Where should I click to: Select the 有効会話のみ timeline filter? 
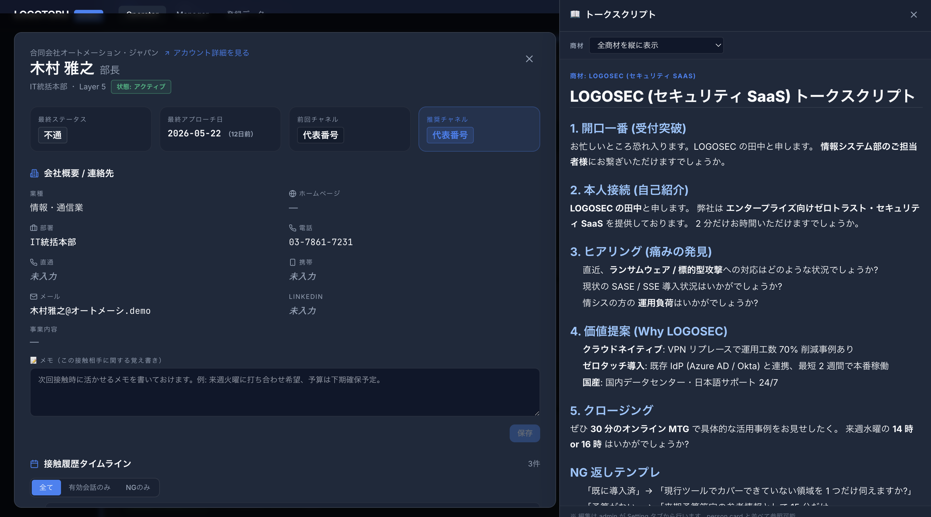(90, 487)
